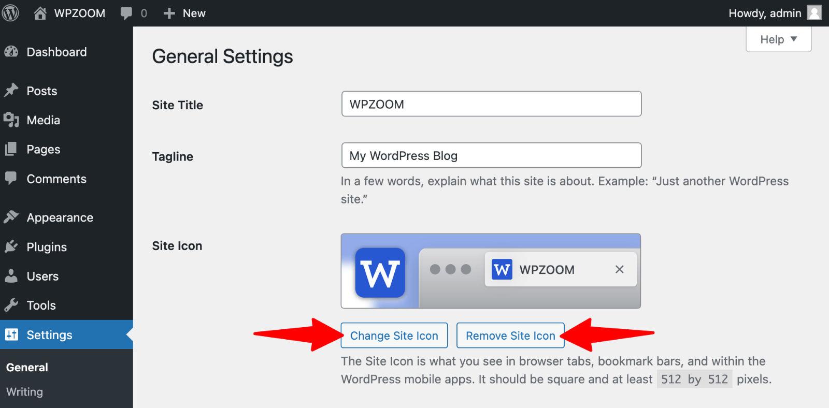
Task: Click the Appearance paintbrush icon
Action: pyautogui.click(x=11, y=217)
